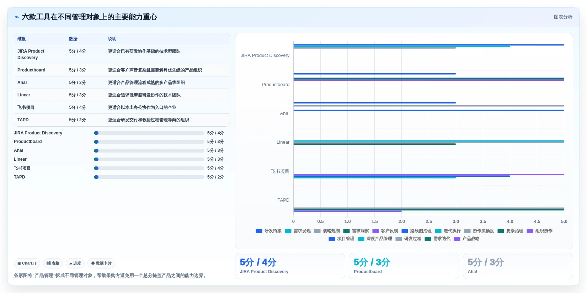This screenshot has width=587, height=293.
Task: Click the 产品战略 legend entry
Action: [467, 239]
